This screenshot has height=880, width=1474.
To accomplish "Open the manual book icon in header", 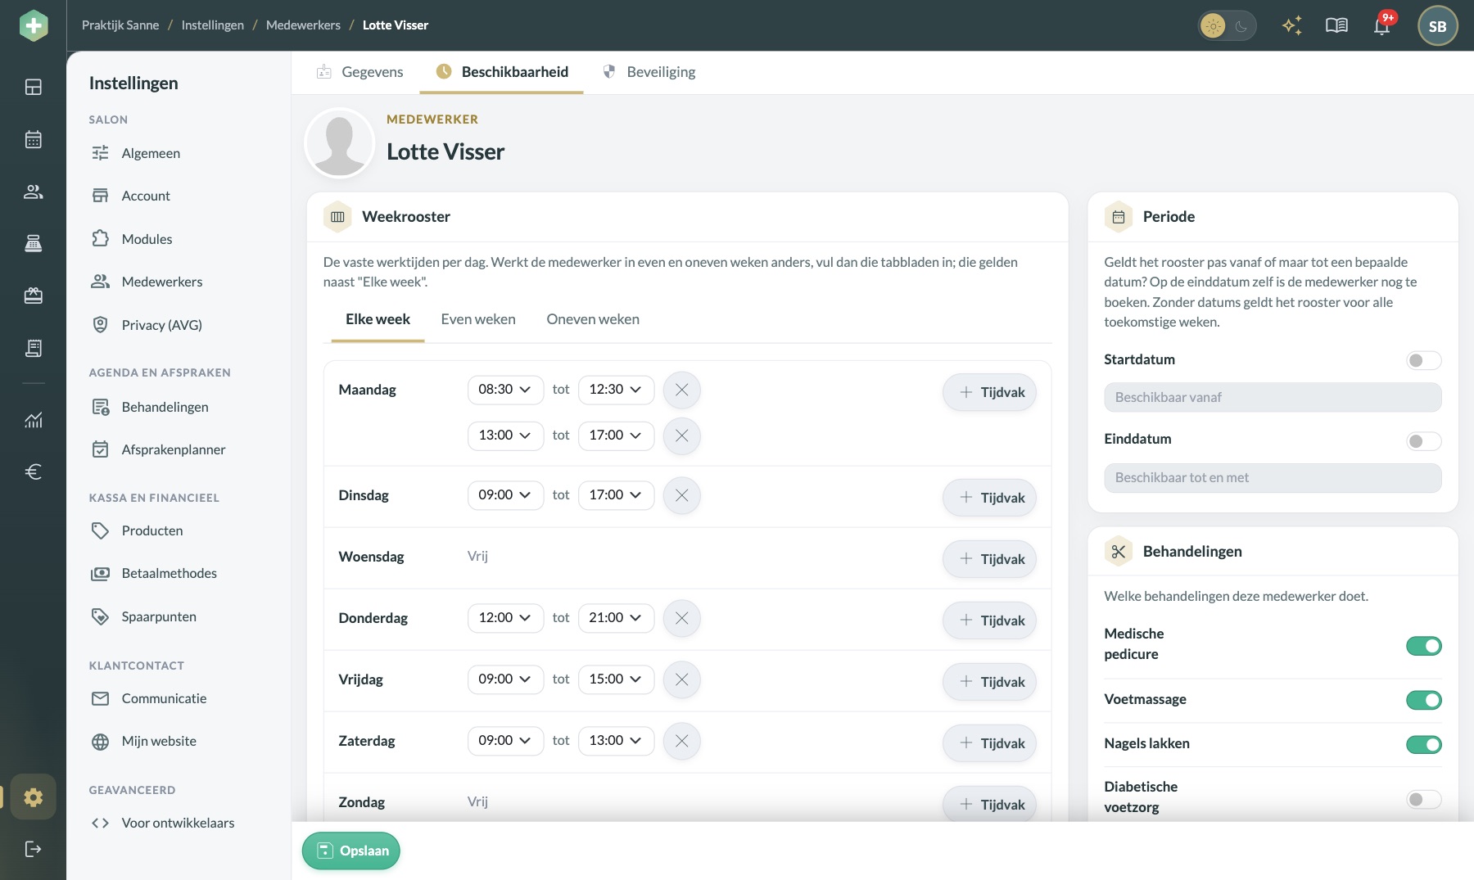I will coord(1336,25).
